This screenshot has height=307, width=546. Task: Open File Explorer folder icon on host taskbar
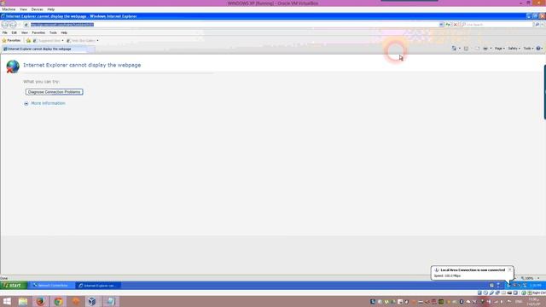[23, 301]
